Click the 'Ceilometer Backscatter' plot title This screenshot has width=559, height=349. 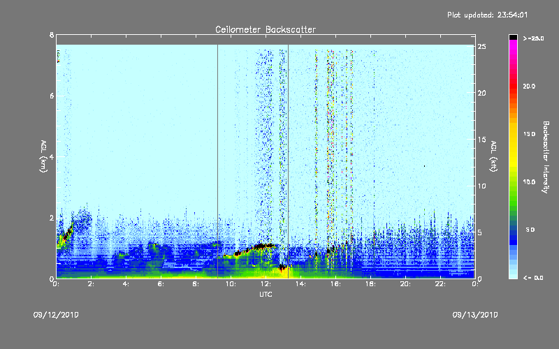click(266, 29)
